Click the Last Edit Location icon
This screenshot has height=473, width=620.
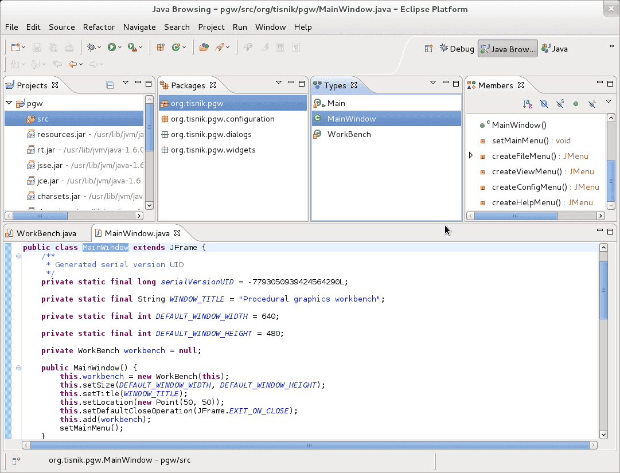[x=57, y=64]
